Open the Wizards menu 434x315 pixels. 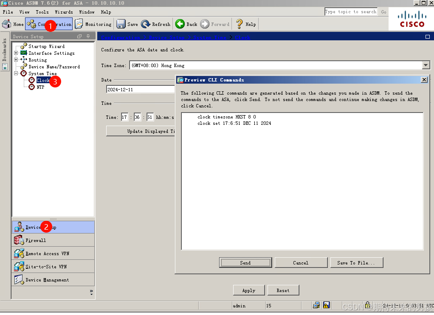tap(64, 12)
